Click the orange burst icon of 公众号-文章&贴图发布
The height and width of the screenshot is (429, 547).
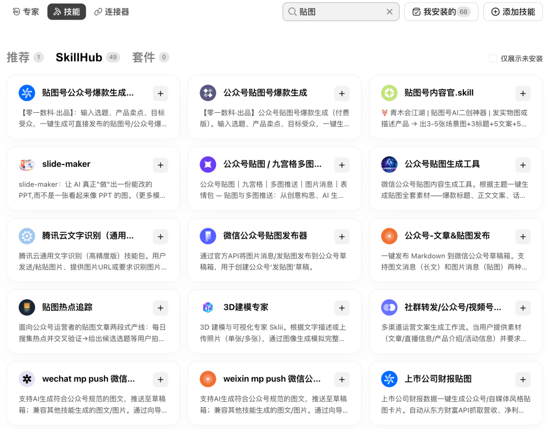tap(389, 236)
